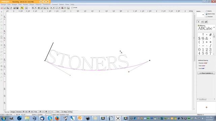The height and width of the screenshot is (121, 216).
Task: Open VirtualBox cube icon in taskbar
Action: (x=34, y=118)
